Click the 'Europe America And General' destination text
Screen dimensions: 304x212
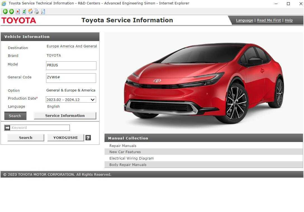(72, 46)
